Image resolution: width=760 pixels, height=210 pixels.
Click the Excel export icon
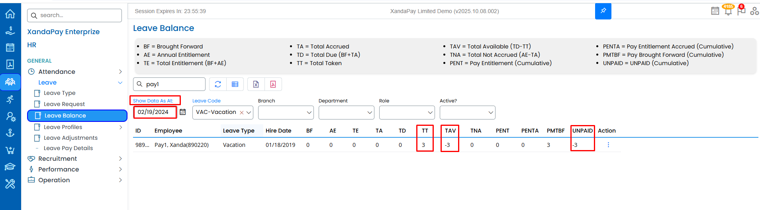click(x=256, y=84)
